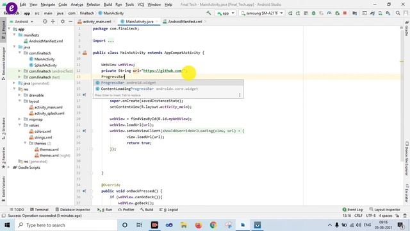Open the Database Inspector tool window

coord(72,210)
